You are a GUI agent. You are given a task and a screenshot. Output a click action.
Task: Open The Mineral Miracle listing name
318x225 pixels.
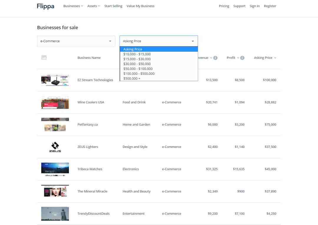92,191
